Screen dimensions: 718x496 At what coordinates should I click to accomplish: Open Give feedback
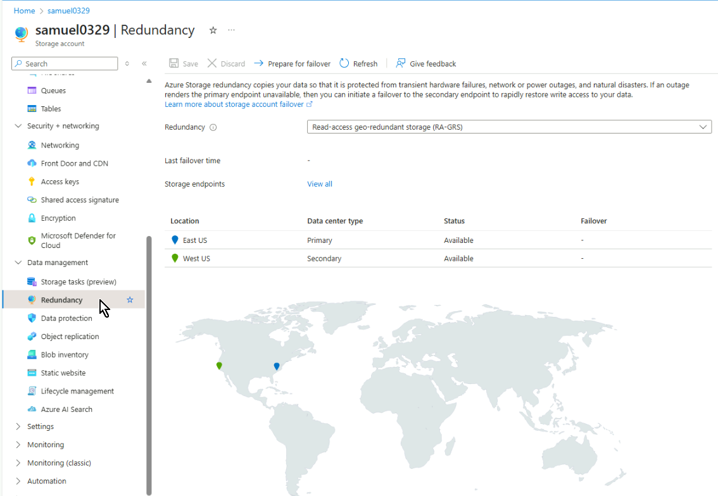pos(426,64)
